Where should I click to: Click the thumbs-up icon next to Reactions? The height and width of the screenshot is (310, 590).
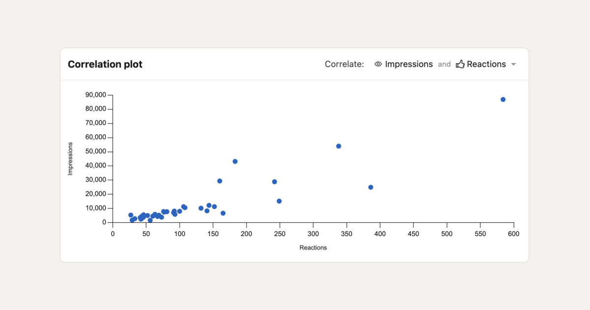pyautogui.click(x=461, y=64)
